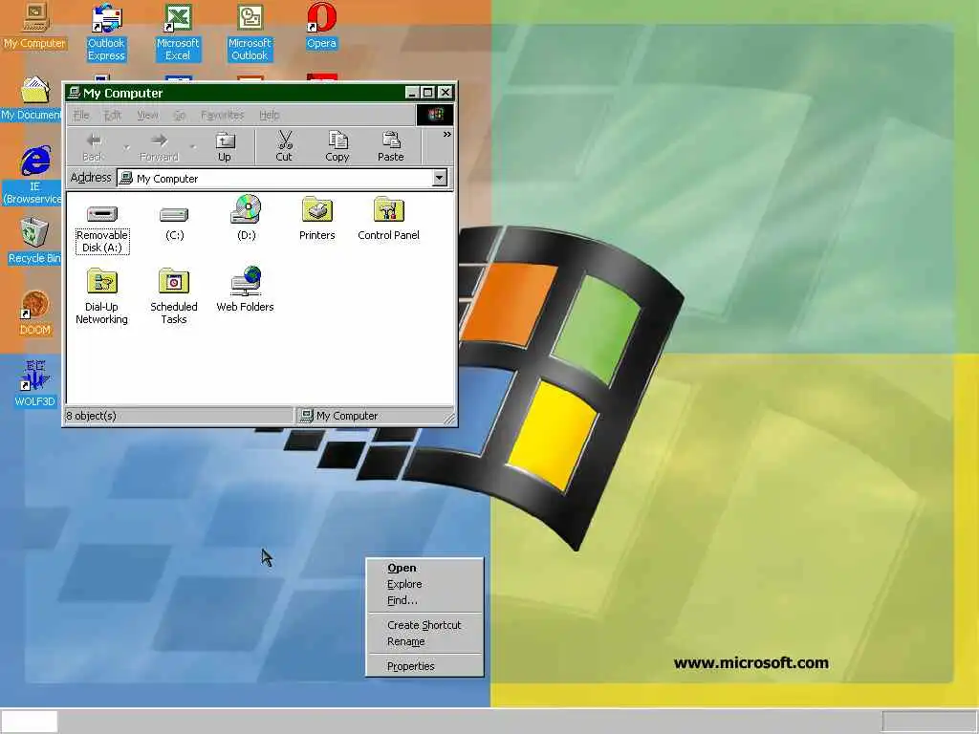Click the Up toolbar button
Screen dimensions: 979x734
click(225, 147)
